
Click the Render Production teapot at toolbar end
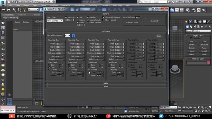pos(204,10)
